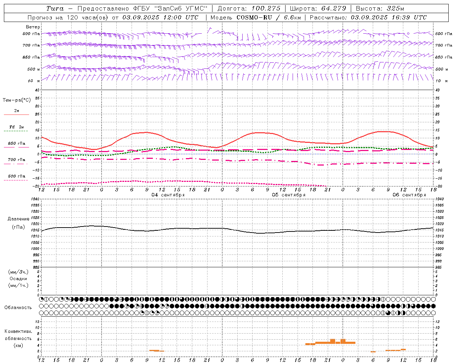Click the black pressure curve in the Давление chart
Viewport: 454px width, 363px height.
[x=238, y=230]
